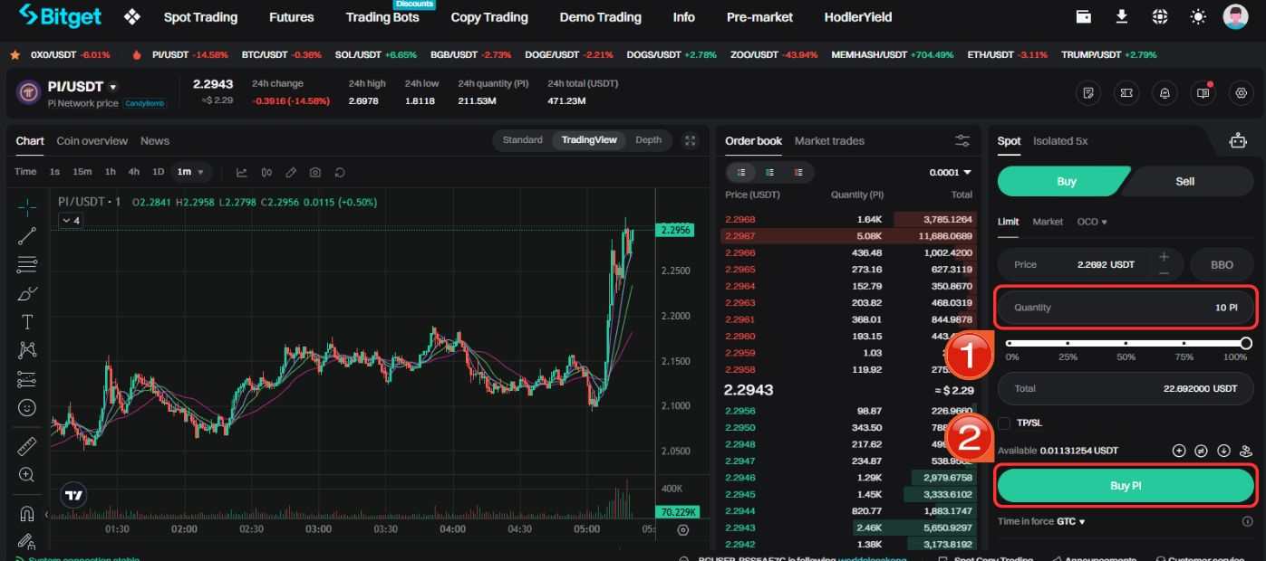The width and height of the screenshot is (1266, 561).
Task: Click the Quantity input field
Action: click(x=1126, y=308)
